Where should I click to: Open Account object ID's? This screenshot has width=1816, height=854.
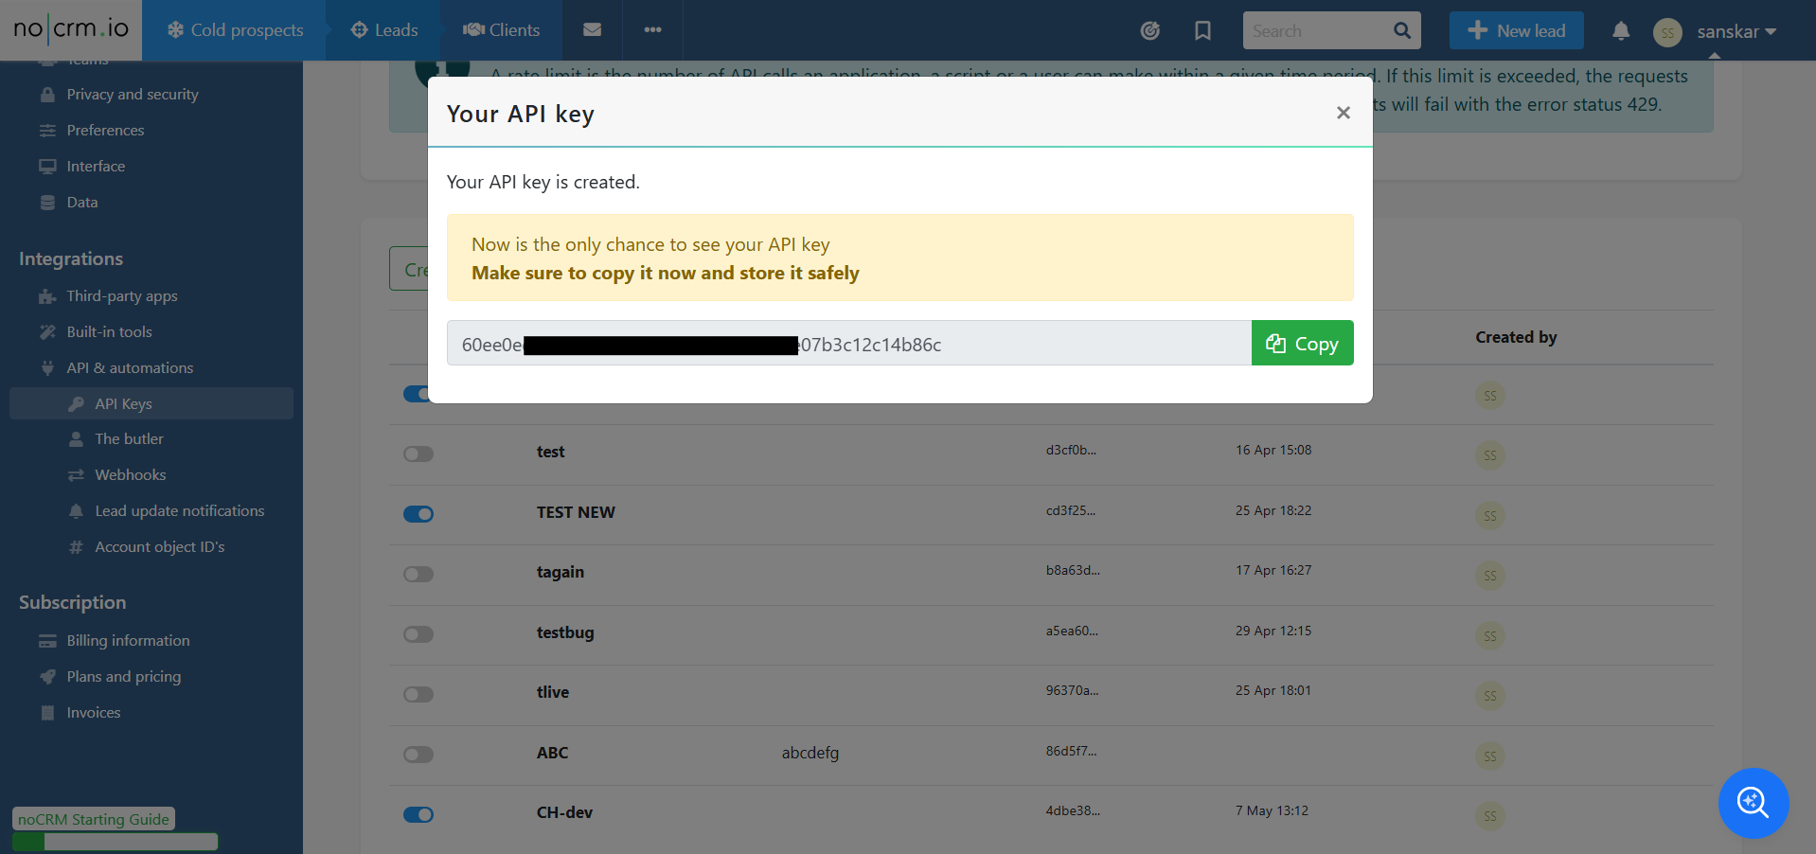(x=159, y=547)
